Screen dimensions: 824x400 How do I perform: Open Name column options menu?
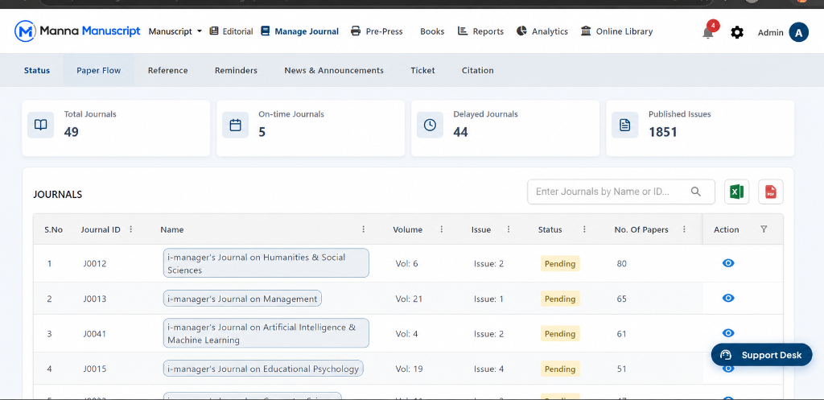point(363,229)
